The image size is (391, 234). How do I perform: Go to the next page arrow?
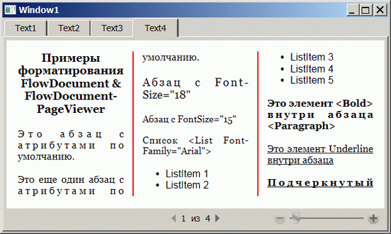tap(217, 218)
